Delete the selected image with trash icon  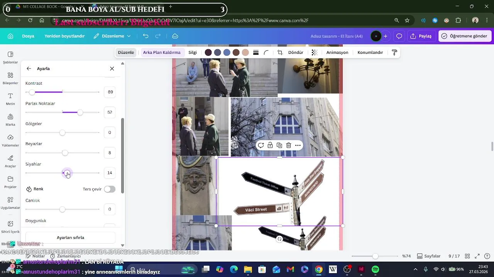pos(289,145)
